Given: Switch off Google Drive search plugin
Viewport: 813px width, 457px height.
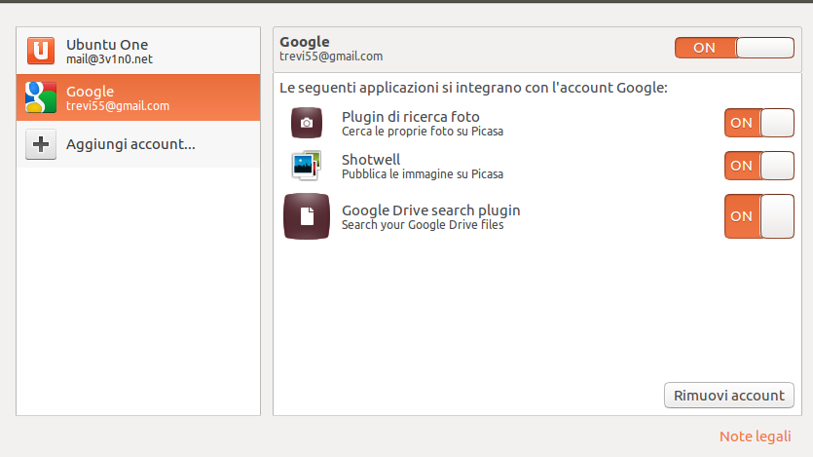Looking at the screenshot, I should (x=758, y=216).
